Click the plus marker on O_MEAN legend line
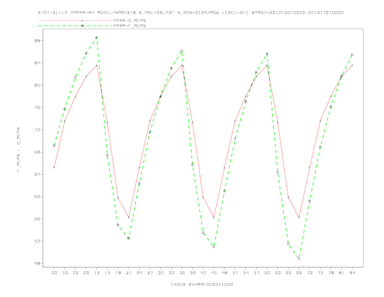The image size is (384, 297). (82, 20)
